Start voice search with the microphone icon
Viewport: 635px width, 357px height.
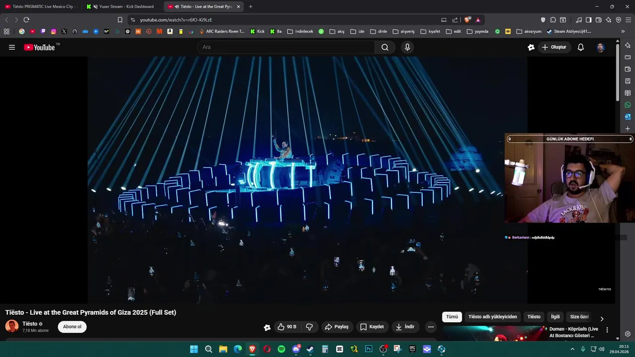tap(407, 47)
